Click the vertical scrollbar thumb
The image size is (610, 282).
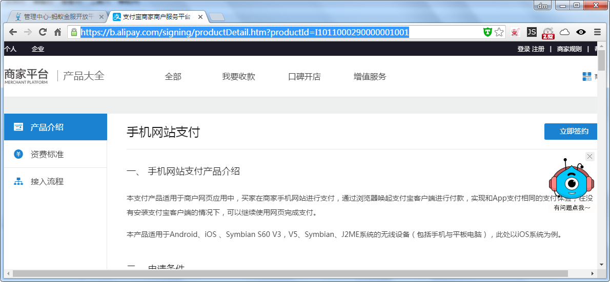click(x=601, y=60)
